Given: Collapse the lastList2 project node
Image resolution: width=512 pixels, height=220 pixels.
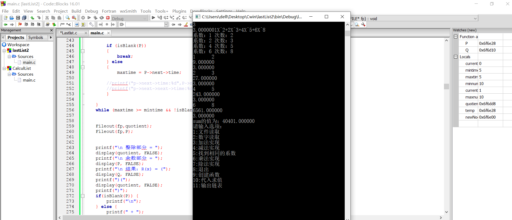Looking at the screenshot, I should 4,50.
